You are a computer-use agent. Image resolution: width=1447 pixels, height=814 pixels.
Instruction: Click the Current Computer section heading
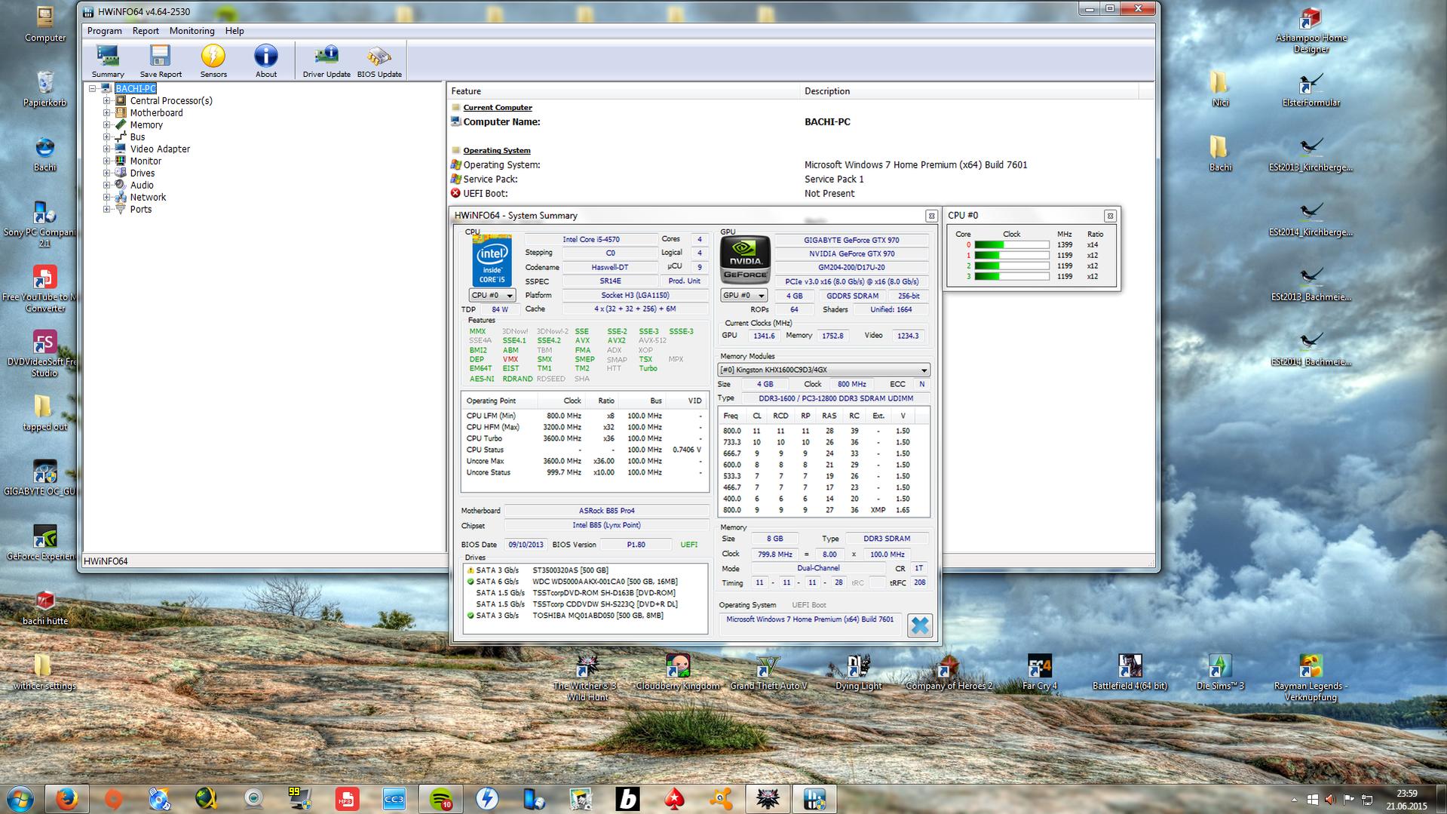click(497, 107)
